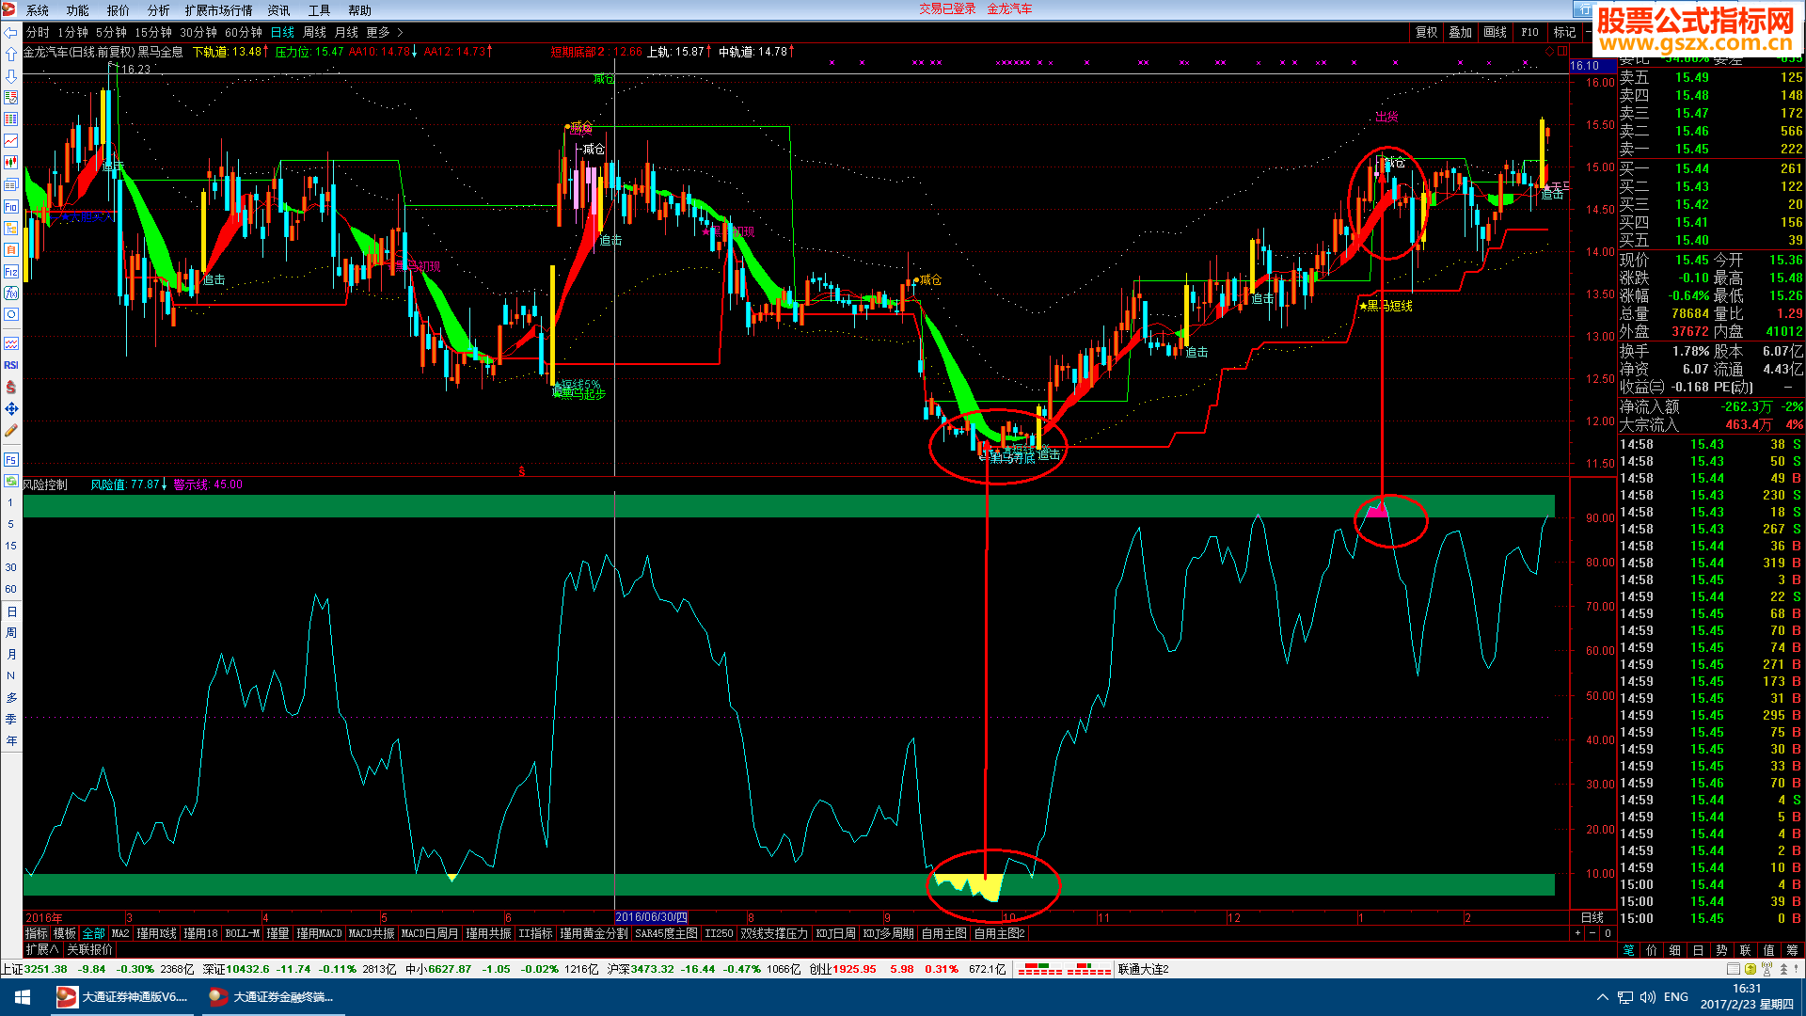
Task: Click the down arrow sidebar icon
Action: [x=10, y=75]
